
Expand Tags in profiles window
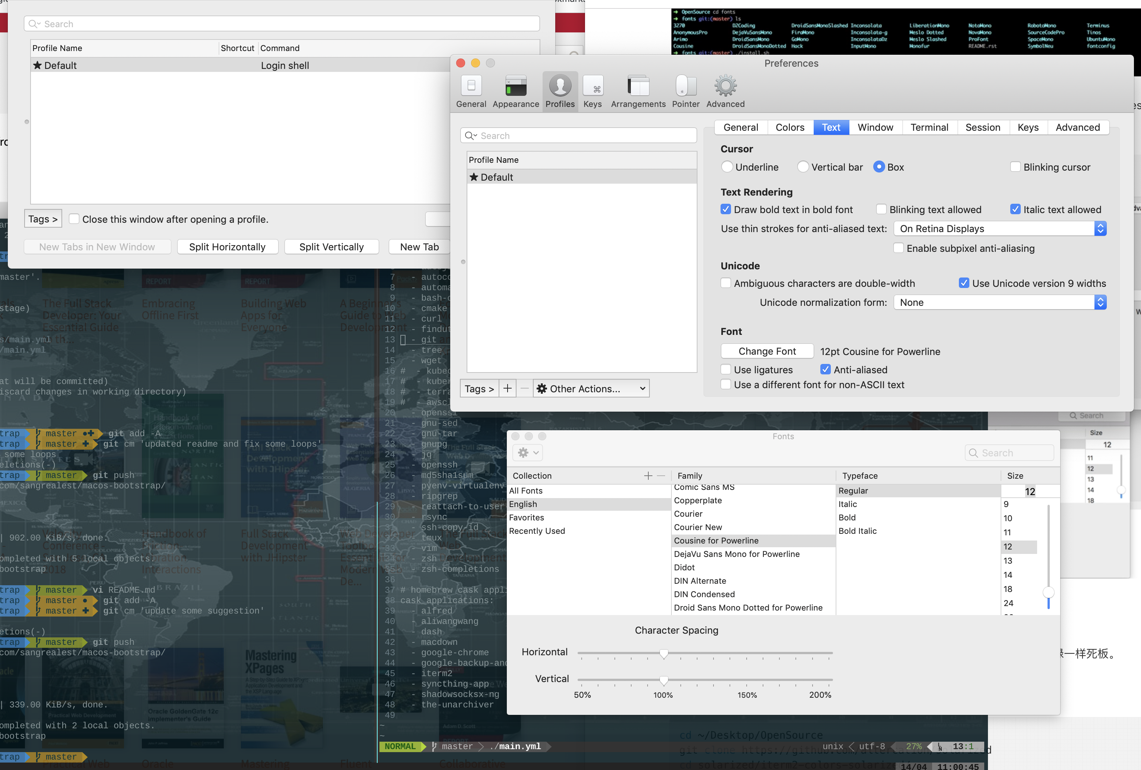[43, 219]
